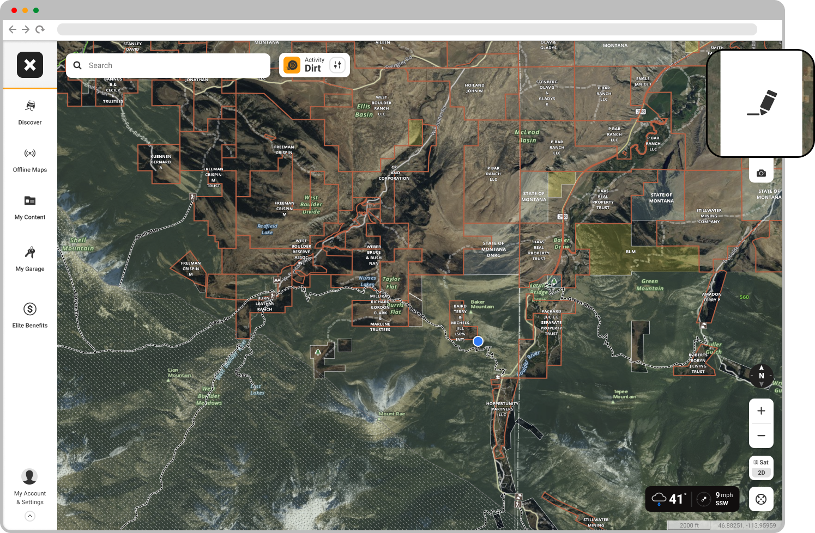Select the blue location dot on map
815x533 pixels.
tap(478, 341)
